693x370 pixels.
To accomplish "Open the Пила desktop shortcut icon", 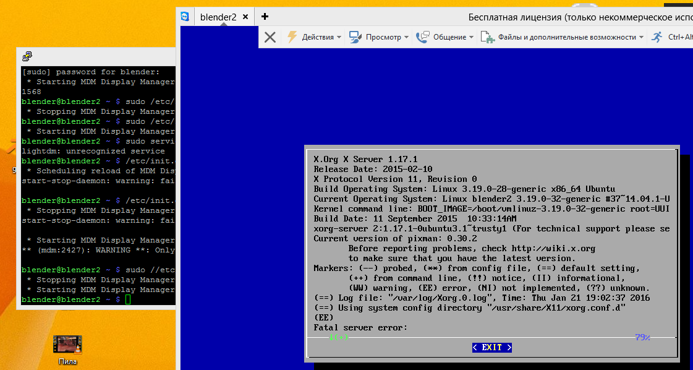I will [x=67, y=345].
